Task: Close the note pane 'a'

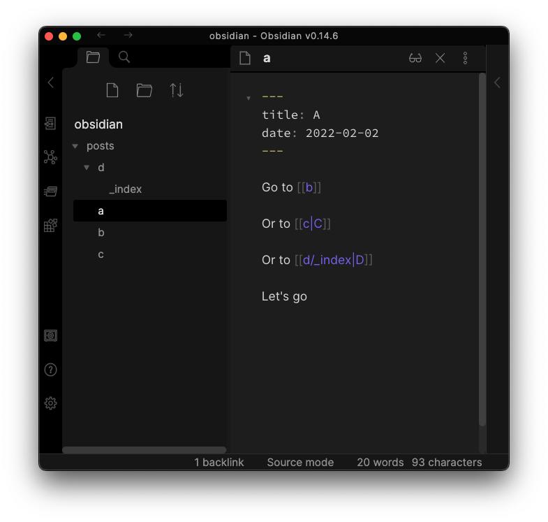Action: pyautogui.click(x=440, y=58)
